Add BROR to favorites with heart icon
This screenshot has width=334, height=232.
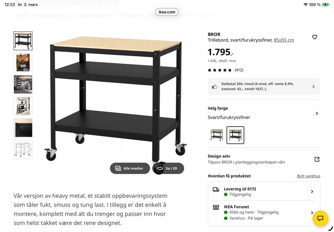pyautogui.click(x=315, y=37)
